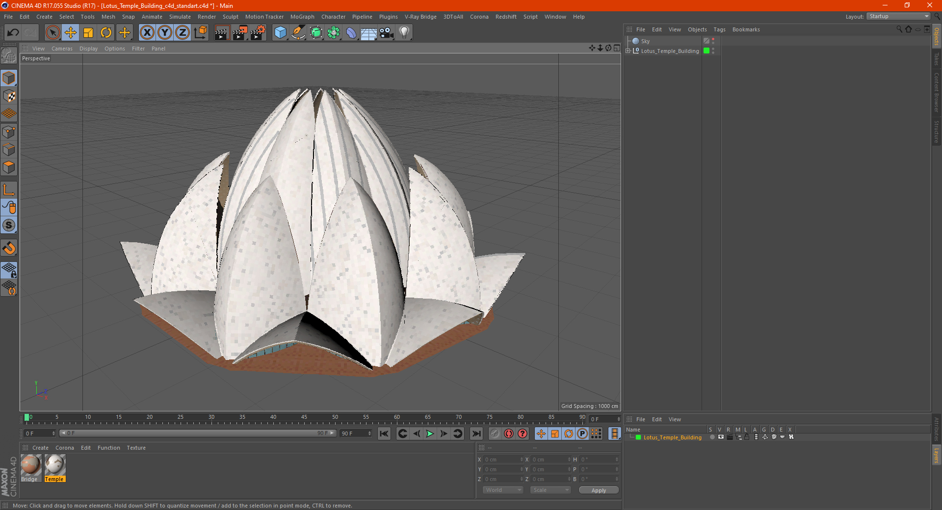Viewport: 942px width, 510px height.
Task: Click the Render View clapperboard icon
Action: coord(222,33)
